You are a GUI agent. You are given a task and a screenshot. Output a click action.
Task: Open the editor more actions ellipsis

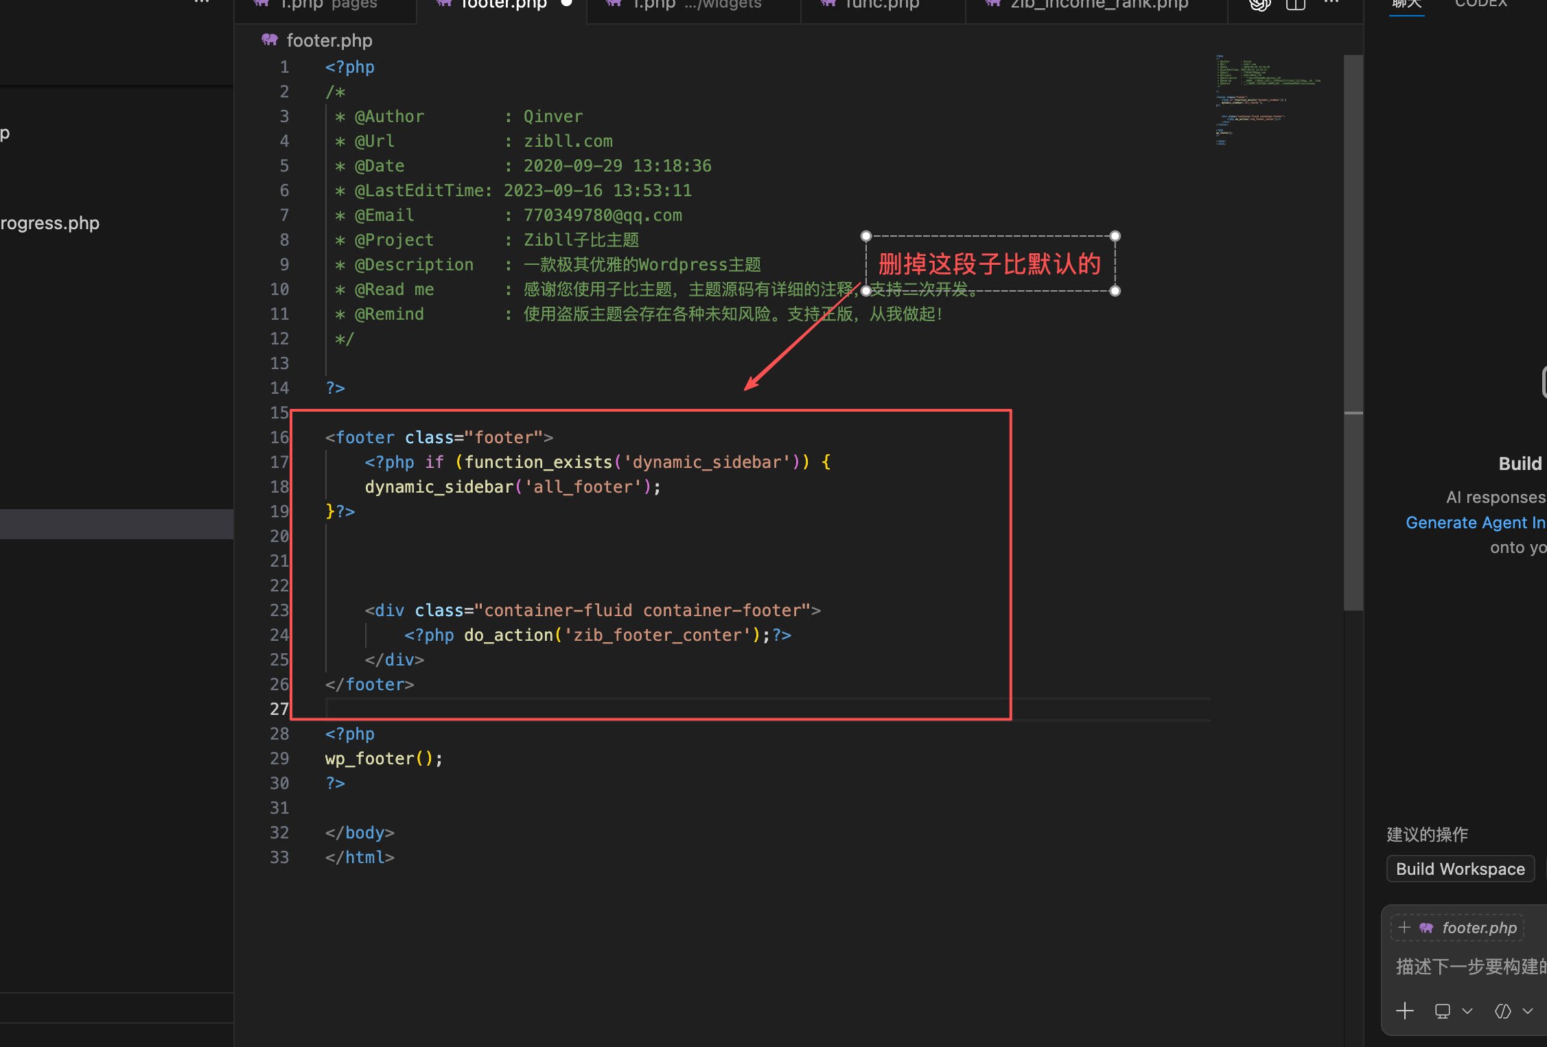(1331, 3)
